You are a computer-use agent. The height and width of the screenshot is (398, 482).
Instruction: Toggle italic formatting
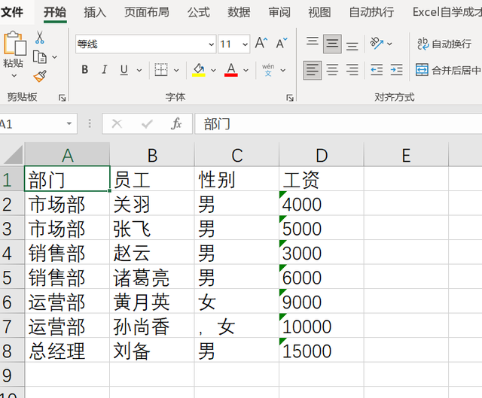pos(105,70)
